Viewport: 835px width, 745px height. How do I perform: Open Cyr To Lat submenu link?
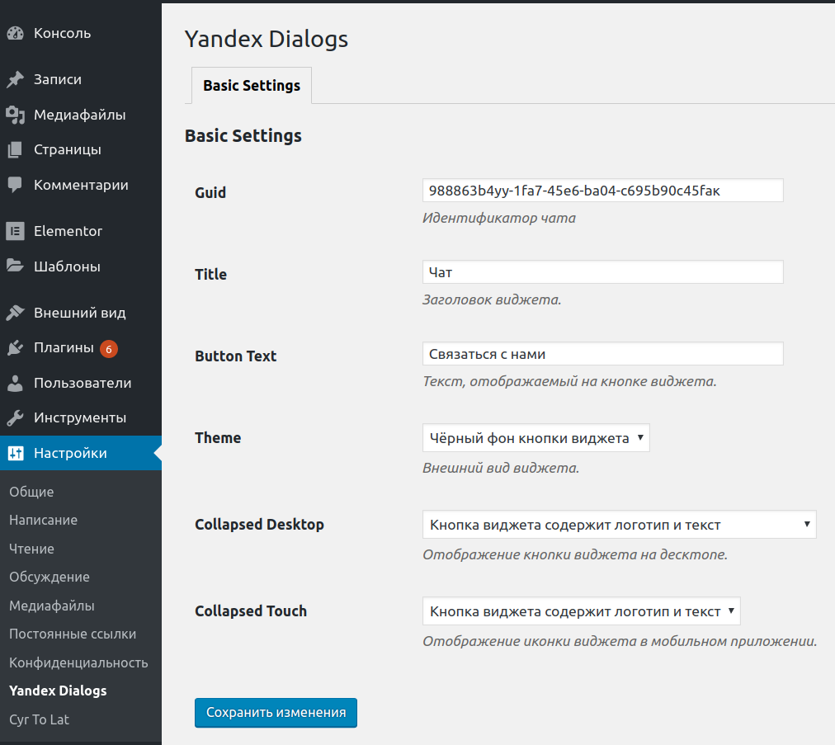pos(39,720)
